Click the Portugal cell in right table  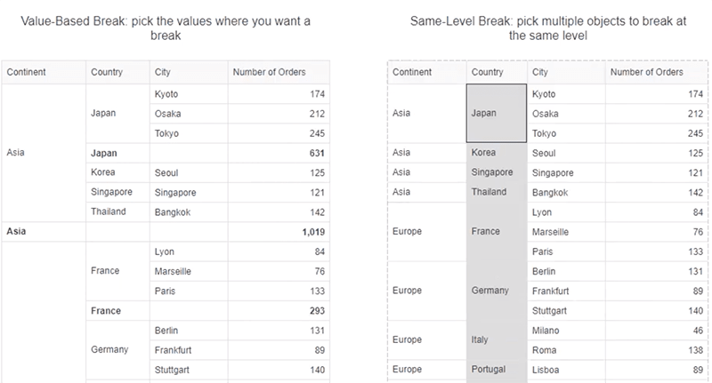[497, 370]
